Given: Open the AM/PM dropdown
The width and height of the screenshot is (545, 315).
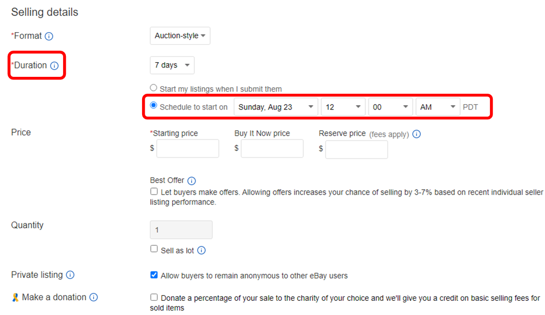Looking at the screenshot, I should click(x=438, y=107).
